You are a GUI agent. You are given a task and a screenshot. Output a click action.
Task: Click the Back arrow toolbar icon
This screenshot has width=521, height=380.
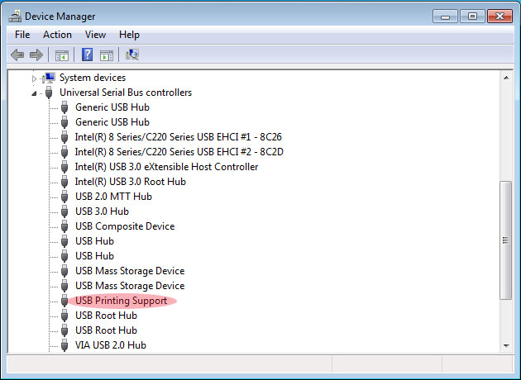coord(17,55)
